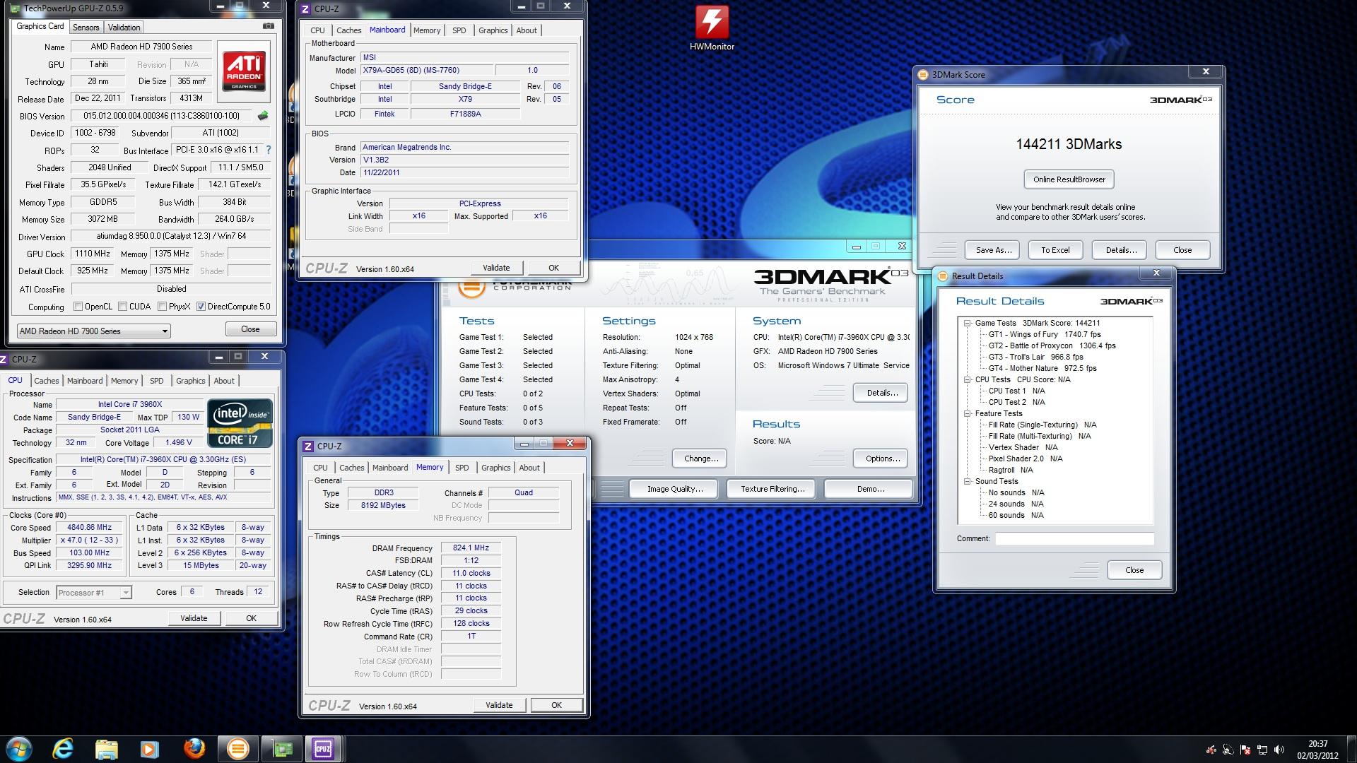Image resolution: width=1357 pixels, height=763 pixels.
Task: Click the Change... button in 3DMark settings
Action: [x=701, y=459]
